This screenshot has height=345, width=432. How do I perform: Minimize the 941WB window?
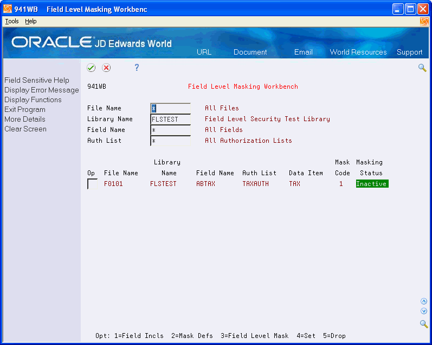click(398, 9)
